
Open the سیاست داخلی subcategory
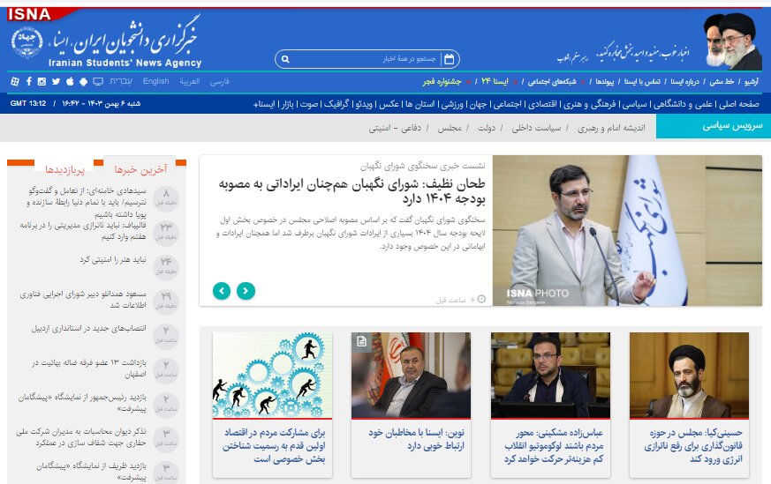click(536, 128)
